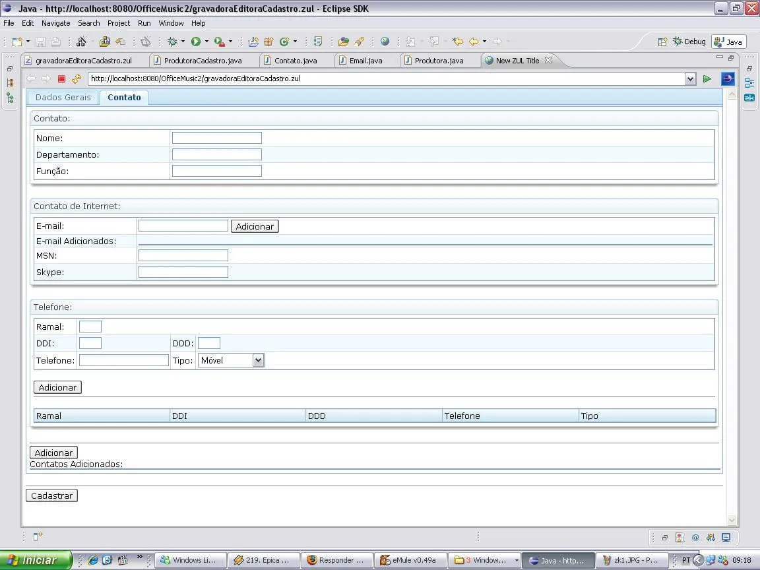The width and height of the screenshot is (760, 570).
Task: Expand the Tipo dropdown showing Móvel
Action: tap(258, 360)
